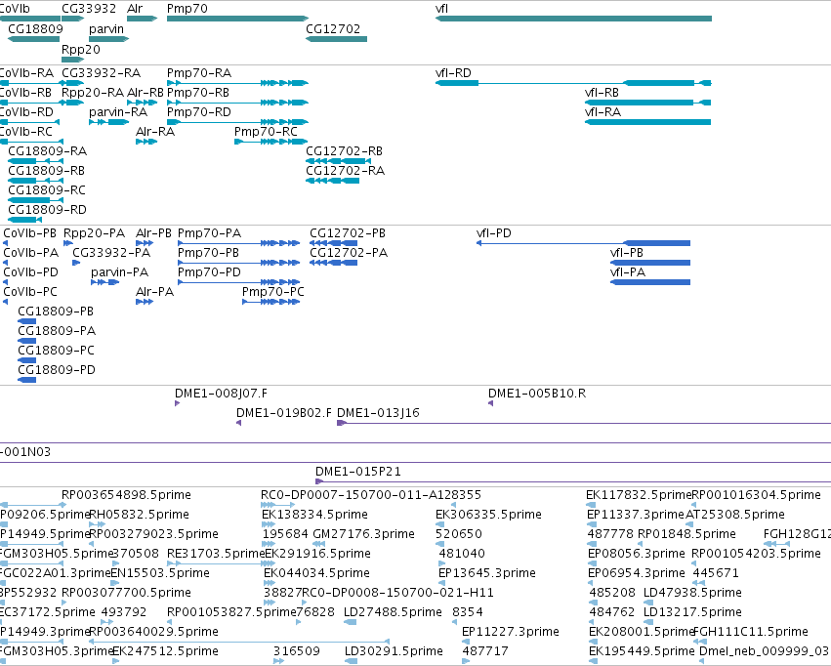Select the RP003654898.5prime EST label
The image size is (831, 666).
(x=126, y=495)
